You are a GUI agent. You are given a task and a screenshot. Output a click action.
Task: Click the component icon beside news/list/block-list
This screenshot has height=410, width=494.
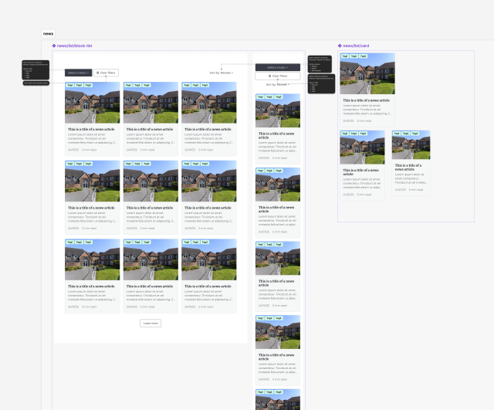pos(54,46)
